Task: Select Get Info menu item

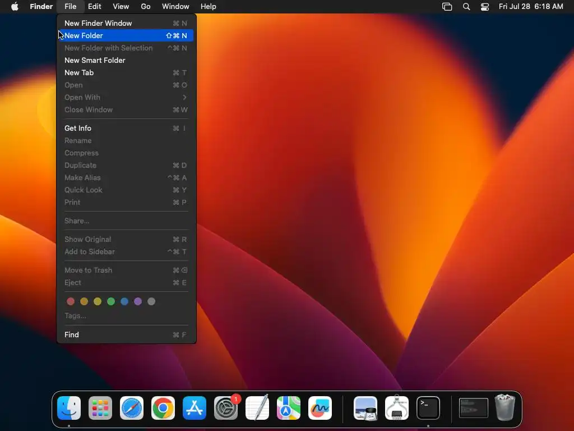Action: (126, 129)
